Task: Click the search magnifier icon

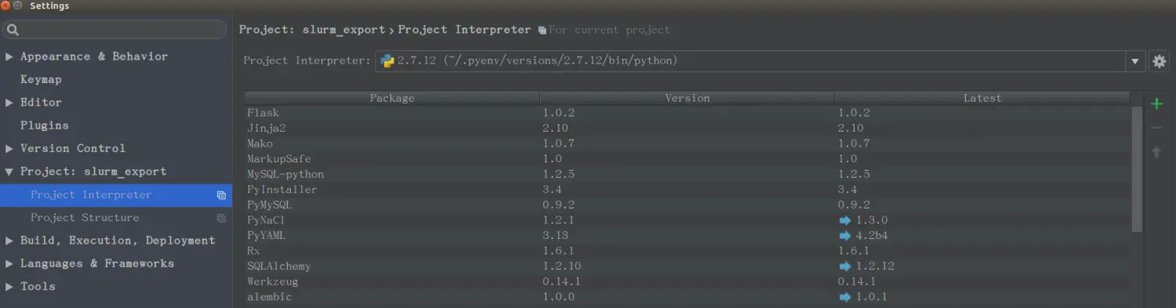Action: [13, 30]
